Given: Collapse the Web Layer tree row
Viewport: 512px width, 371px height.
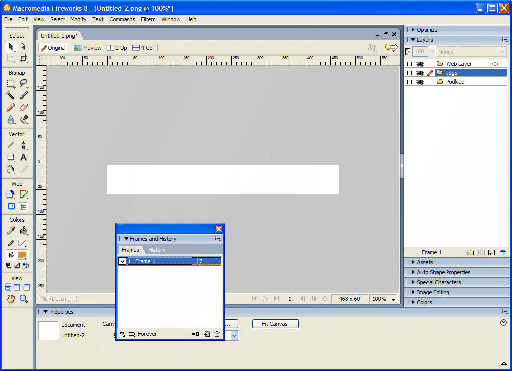Looking at the screenshot, I should click(x=409, y=64).
